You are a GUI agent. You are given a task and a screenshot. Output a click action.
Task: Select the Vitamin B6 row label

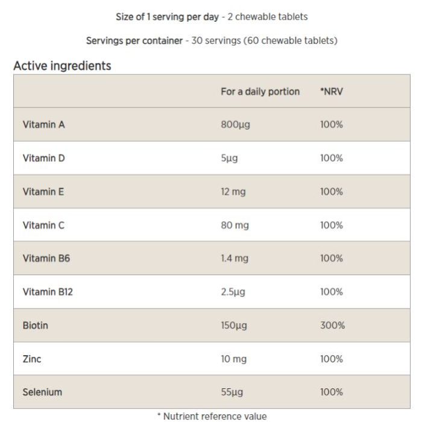46,259
